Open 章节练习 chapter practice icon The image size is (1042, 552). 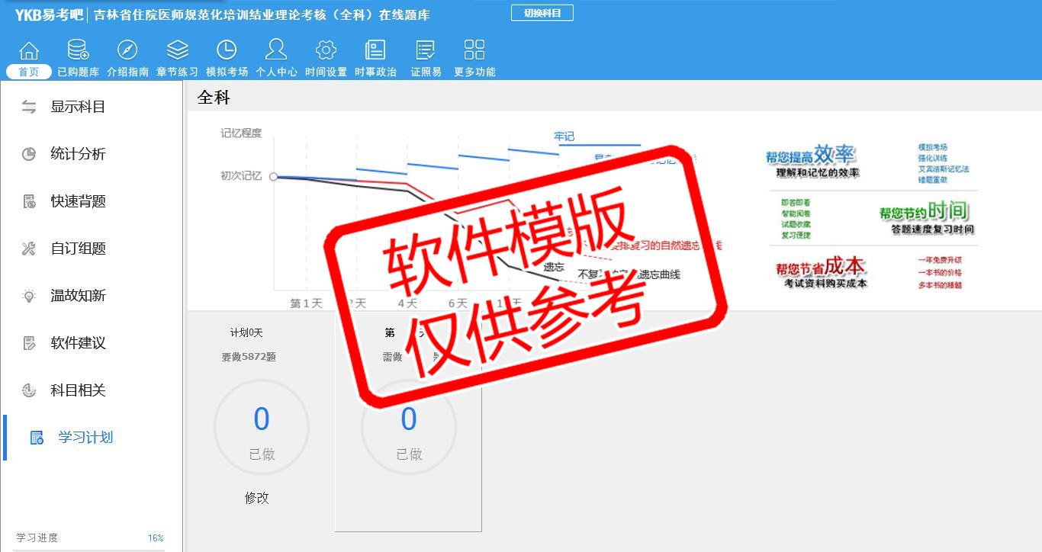click(177, 51)
